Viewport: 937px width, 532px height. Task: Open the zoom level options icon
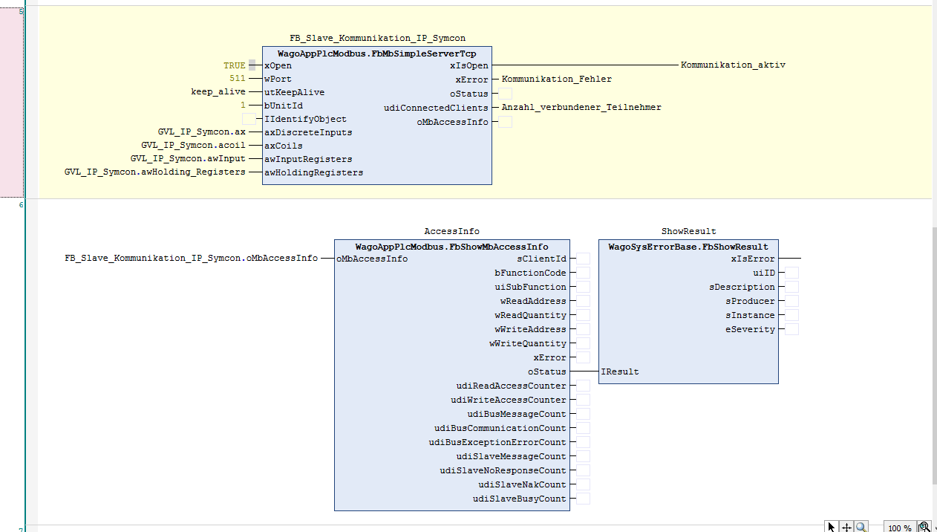924,527
